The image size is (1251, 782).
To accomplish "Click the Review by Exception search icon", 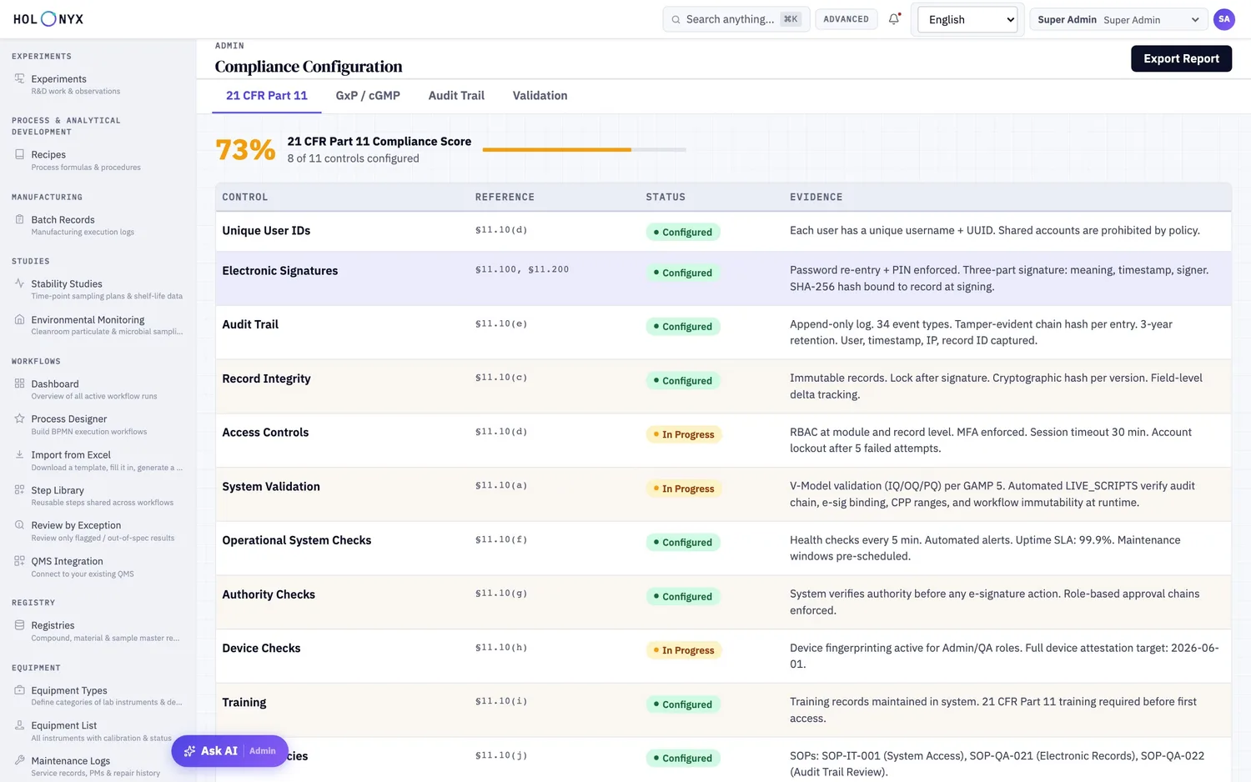I will point(19,525).
